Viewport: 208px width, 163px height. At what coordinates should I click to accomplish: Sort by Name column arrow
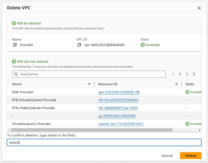point(89,84)
